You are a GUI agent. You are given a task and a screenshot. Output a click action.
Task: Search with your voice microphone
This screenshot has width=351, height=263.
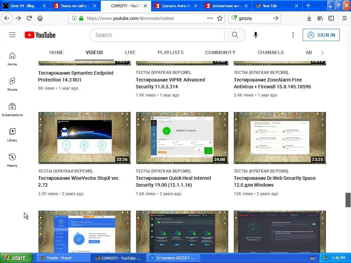point(256,35)
